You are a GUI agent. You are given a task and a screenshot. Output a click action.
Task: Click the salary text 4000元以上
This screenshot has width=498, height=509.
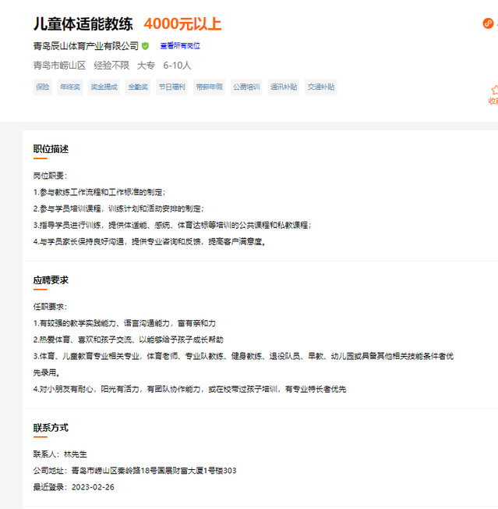coord(182,24)
